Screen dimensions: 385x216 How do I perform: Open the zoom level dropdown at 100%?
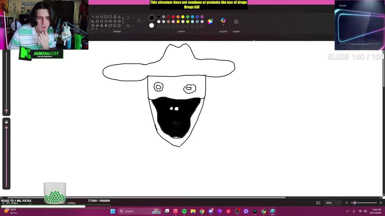(x=332, y=203)
